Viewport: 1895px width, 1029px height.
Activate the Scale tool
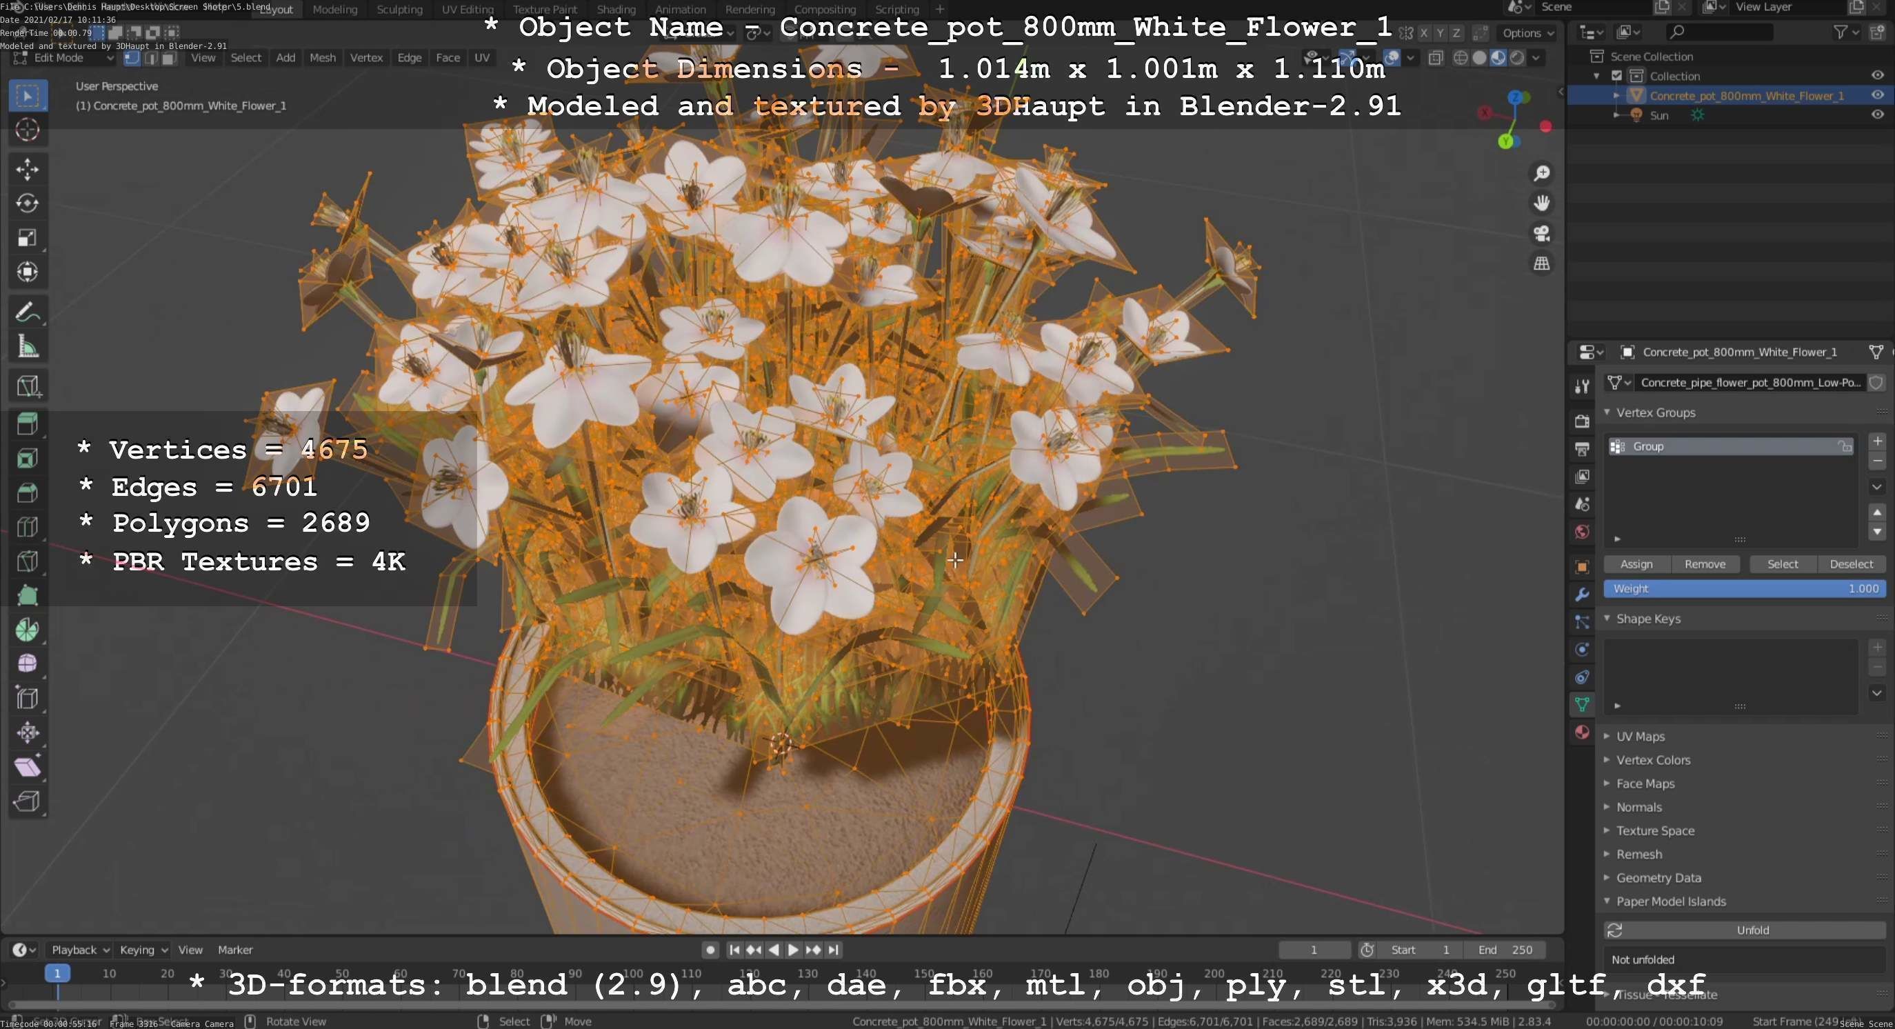click(x=27, y=237)
